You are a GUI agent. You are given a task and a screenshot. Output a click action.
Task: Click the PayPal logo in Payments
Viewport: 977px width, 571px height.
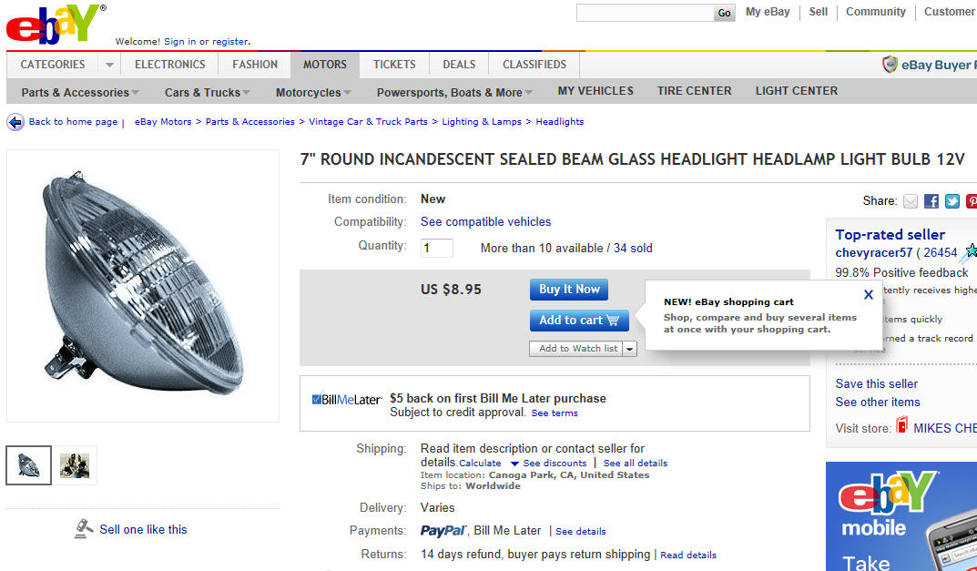(443, 531)
